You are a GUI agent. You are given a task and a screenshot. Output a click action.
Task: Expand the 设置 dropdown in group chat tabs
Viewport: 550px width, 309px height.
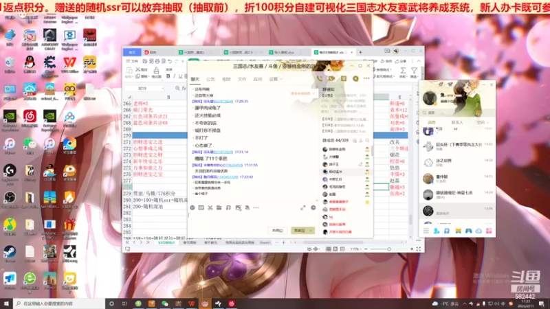281,79
